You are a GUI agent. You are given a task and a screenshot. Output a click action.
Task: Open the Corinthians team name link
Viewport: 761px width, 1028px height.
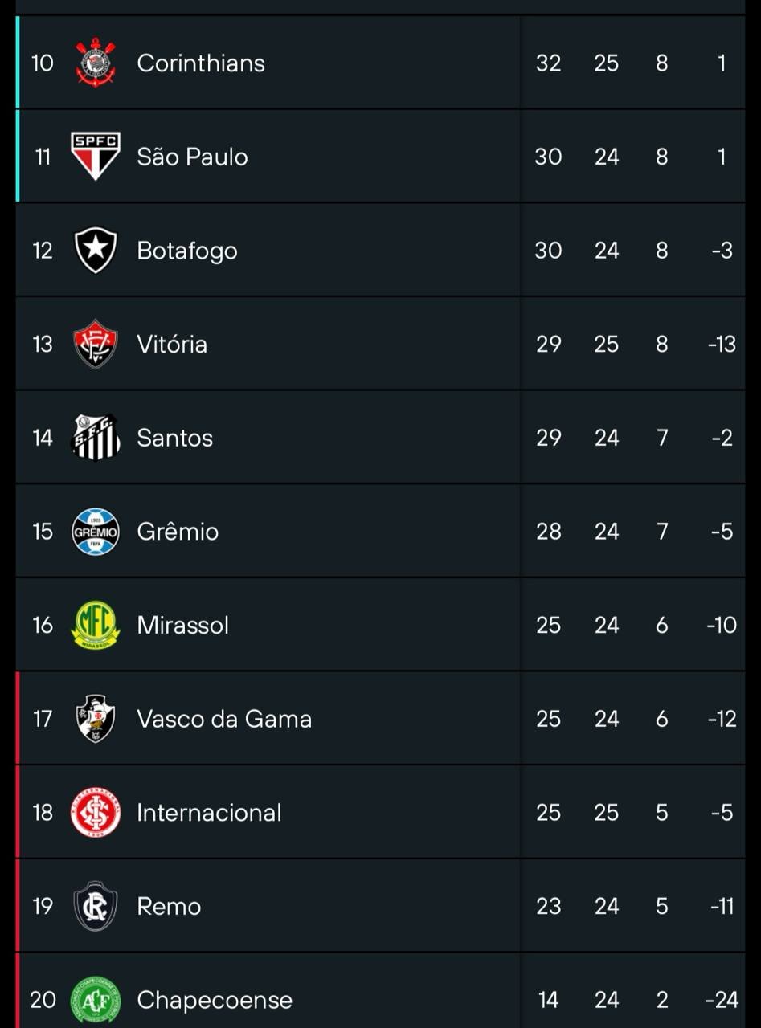click(x=201, y=63)
